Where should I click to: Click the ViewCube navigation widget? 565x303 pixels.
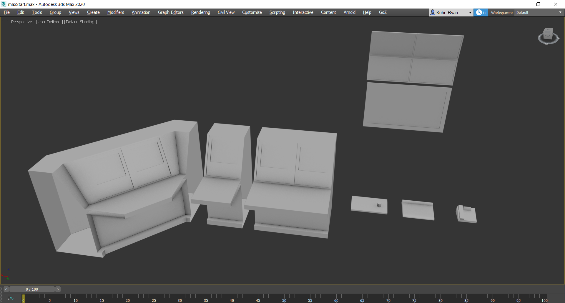(x=548, y=36)
